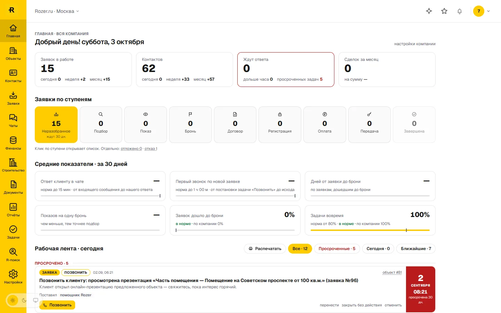The height and width of the screenshot is (313, 501).
Task: Click the star favorites icon in the header
Action: pyautogui.click(x=444, y=11)
